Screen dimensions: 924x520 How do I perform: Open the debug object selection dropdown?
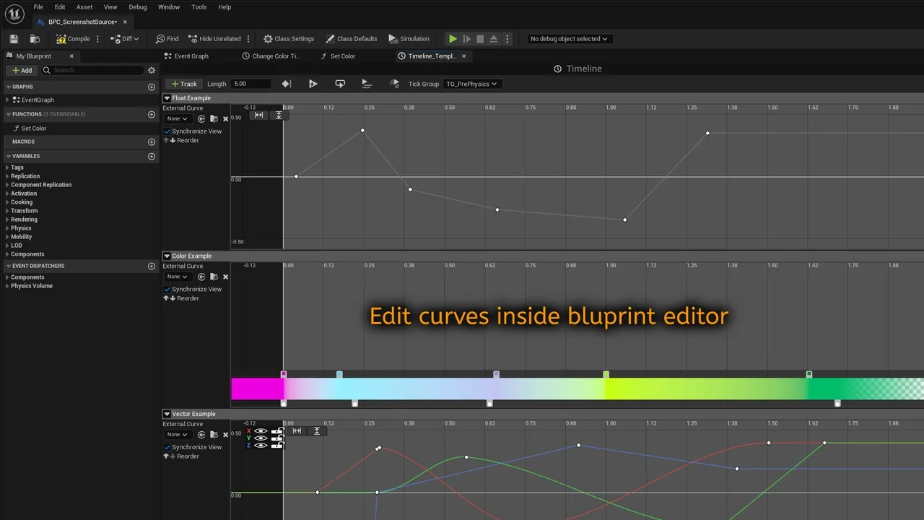(568, 39)
